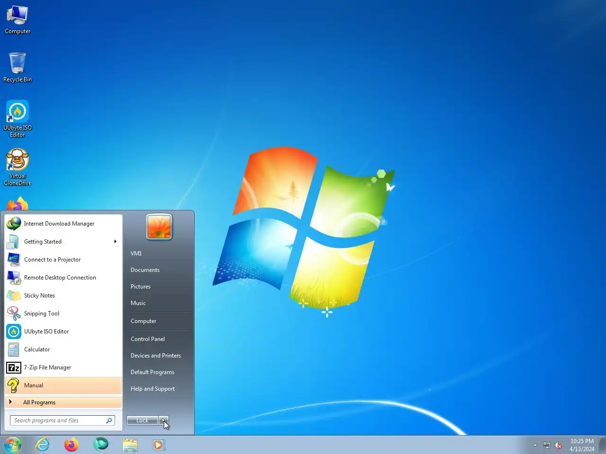Launch Snipping Tool scissors icon
The height and width of the screenshot is (454, 606).
pyautogui.click(x=14, y=314)
